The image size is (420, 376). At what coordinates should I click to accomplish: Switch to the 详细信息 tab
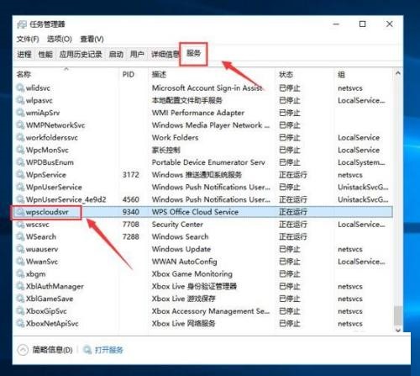click(165, 54)
